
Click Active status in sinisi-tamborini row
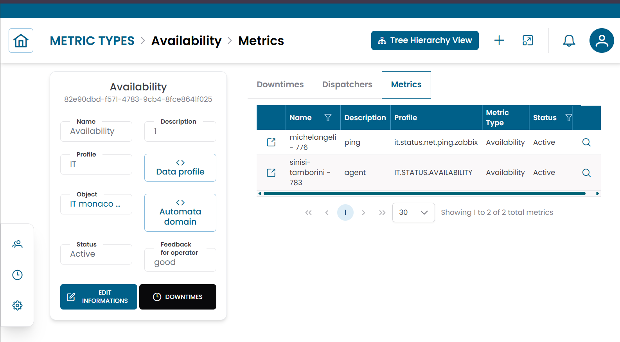pyautogui.click(x=544, y=173)
